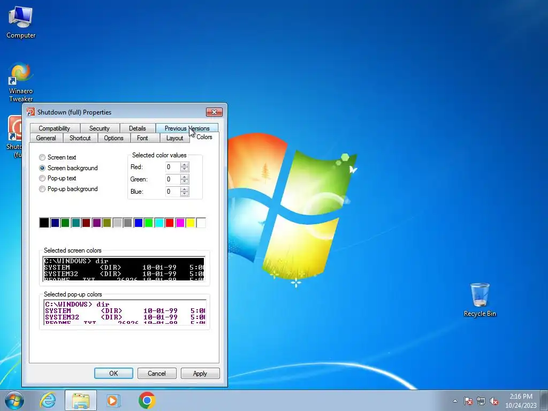
Task: Click the muted volume tray icon
Action: point(494,401)
